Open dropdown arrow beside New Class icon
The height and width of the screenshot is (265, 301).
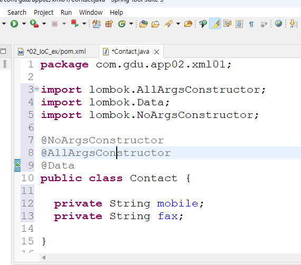pyautogui.click(x=131, y=24)
